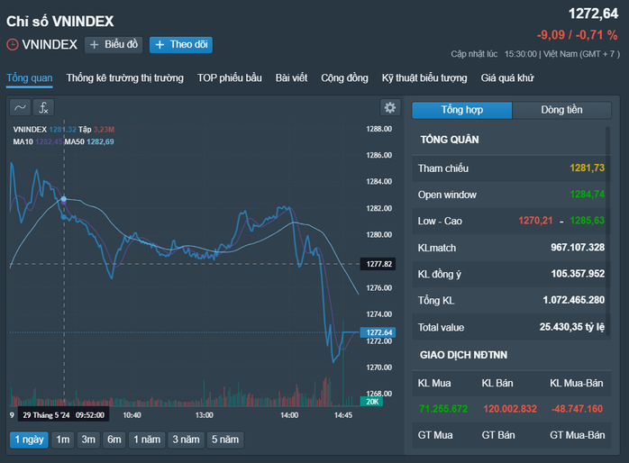The height and width of the screenshot is (463, 629).
Task: Open the Cộng đồng tab
Action: [344, 78]
